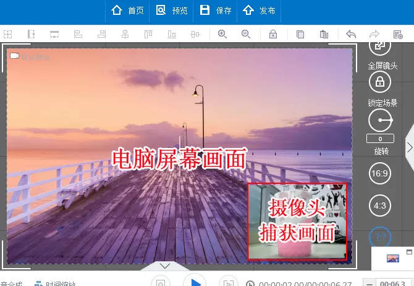The image size is (414, 286).
Task: Open the history settings icon at toolbar end
Action: click(398, 35)
